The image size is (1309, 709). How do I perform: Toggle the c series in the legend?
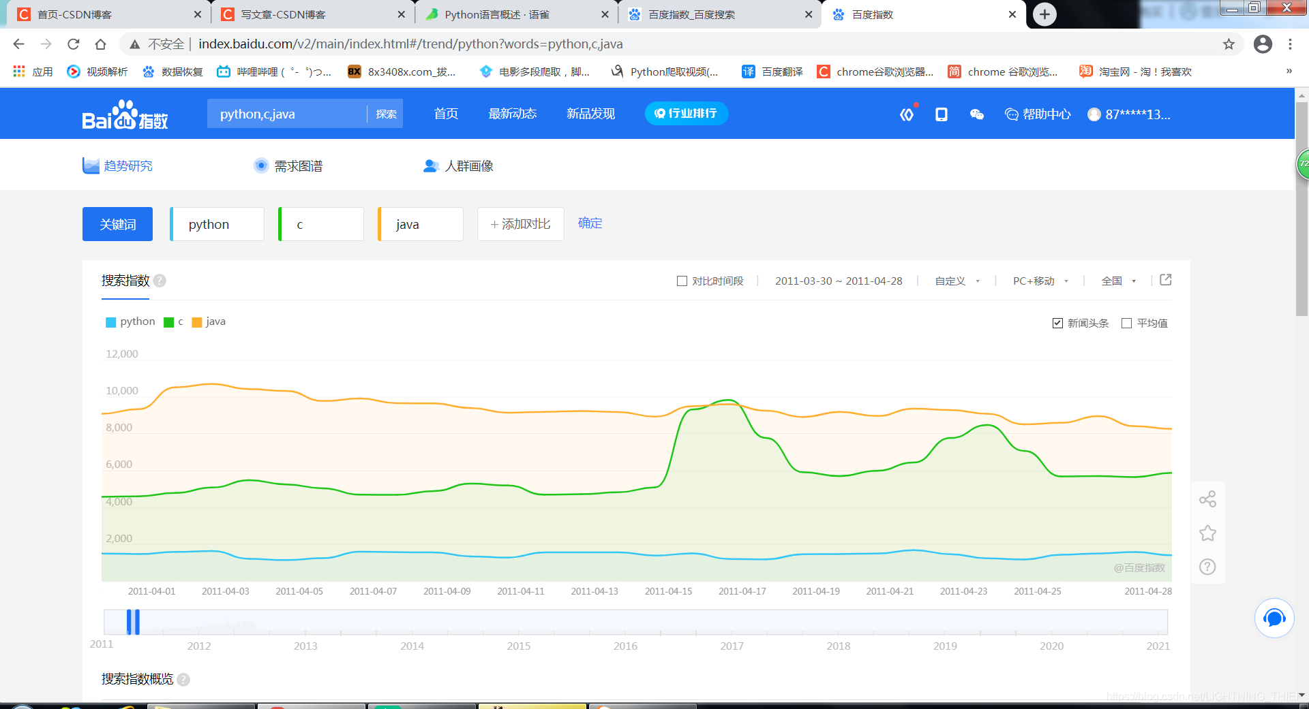tap(174, 322)
